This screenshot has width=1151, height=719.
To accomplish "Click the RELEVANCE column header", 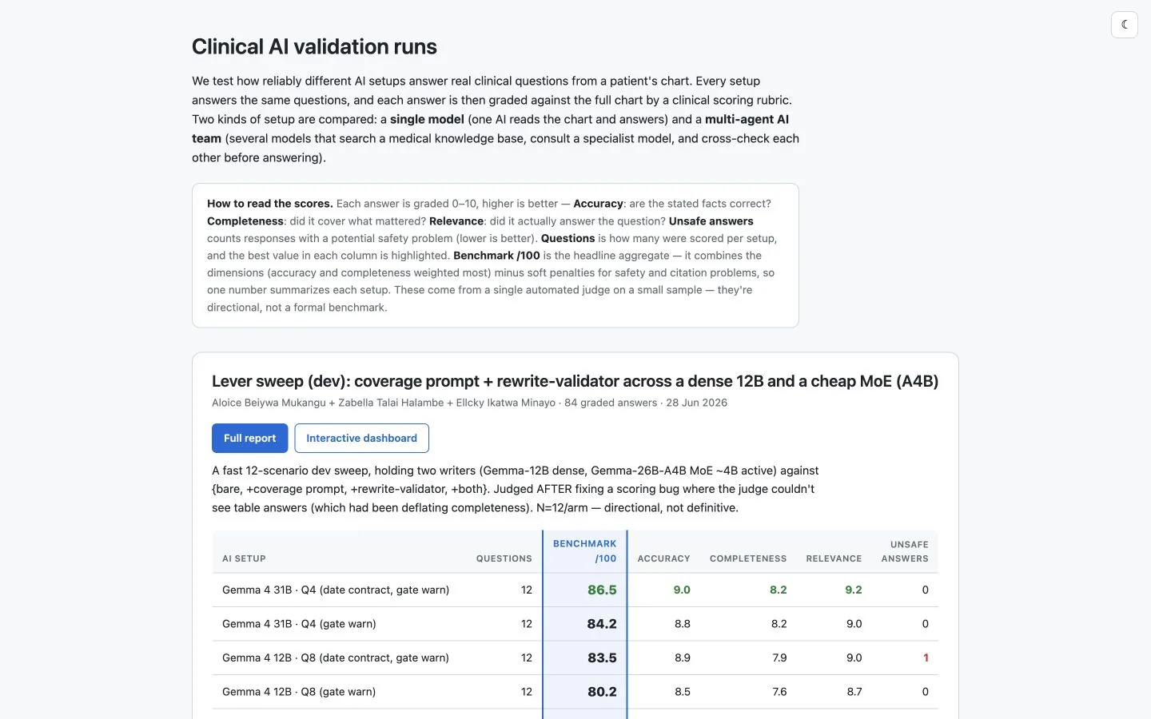I will click(x=834, y=558).
